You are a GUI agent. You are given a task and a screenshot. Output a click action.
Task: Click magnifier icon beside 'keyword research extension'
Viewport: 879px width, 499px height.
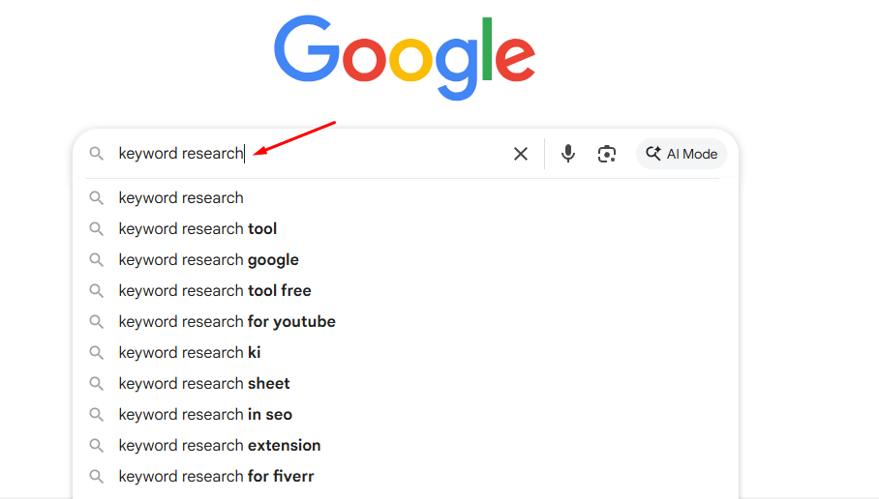click(97, 446)
